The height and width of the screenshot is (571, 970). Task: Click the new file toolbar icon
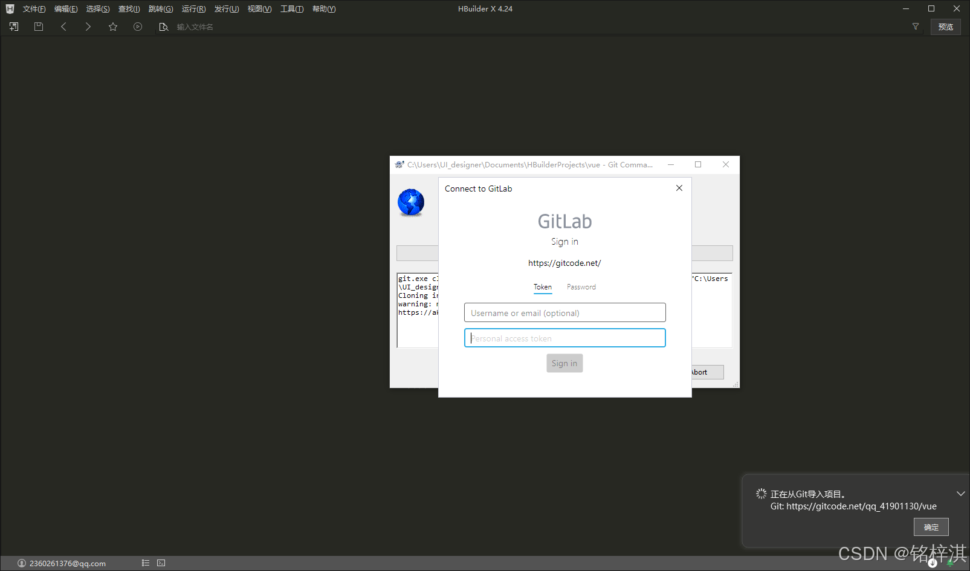point(14,27)
